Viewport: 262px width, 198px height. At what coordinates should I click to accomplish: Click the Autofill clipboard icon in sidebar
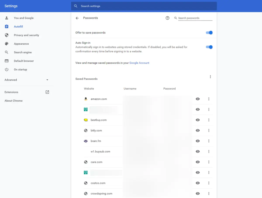tap(6, 26)
